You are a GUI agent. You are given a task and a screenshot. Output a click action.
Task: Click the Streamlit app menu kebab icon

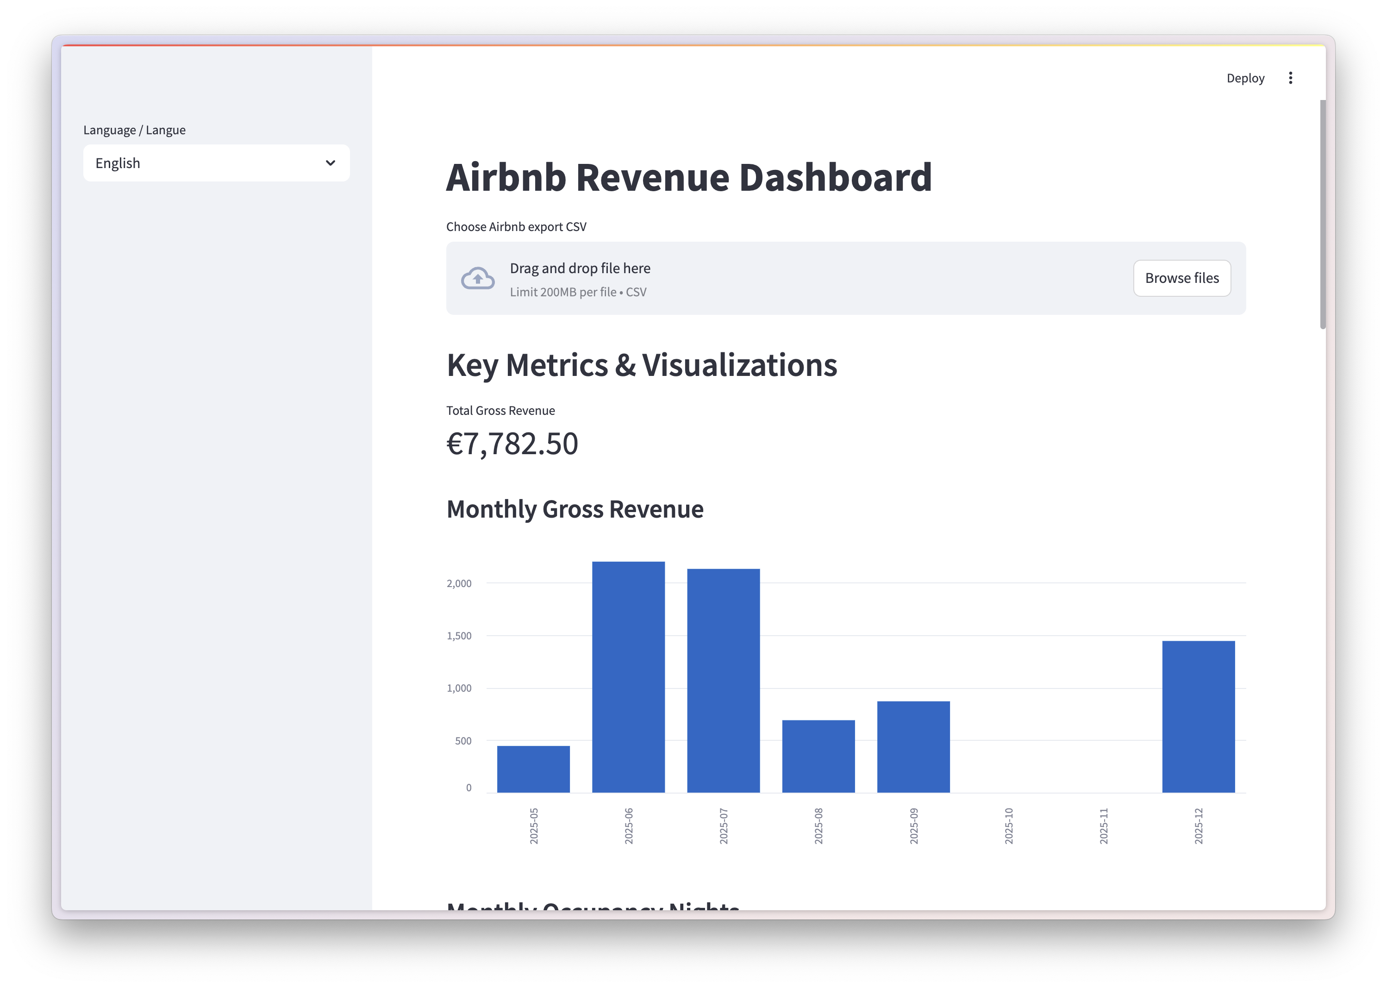(x=1290, y=78)
